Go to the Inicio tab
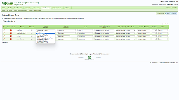Screen dimensions: 179x100 point(4,8)
